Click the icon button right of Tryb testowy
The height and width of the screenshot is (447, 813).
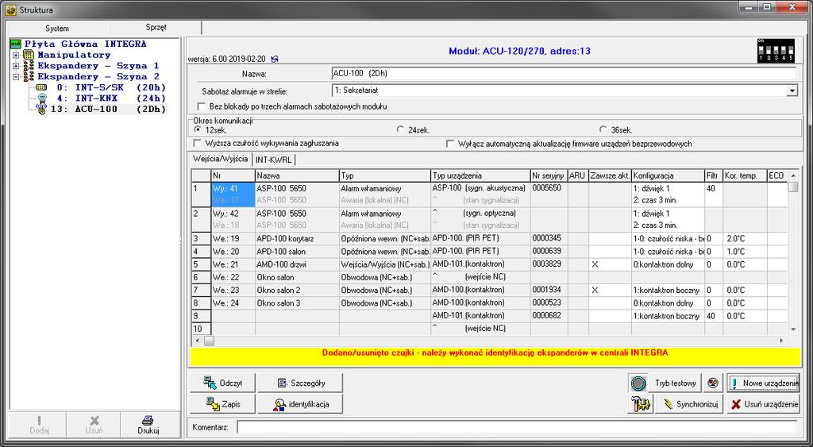click(x=713, y=383)
